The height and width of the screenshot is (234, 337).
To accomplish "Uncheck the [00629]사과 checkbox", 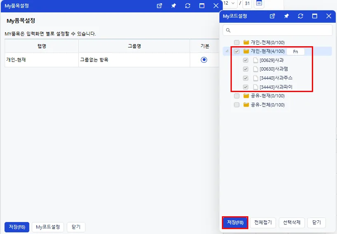I will pos(245,60).
